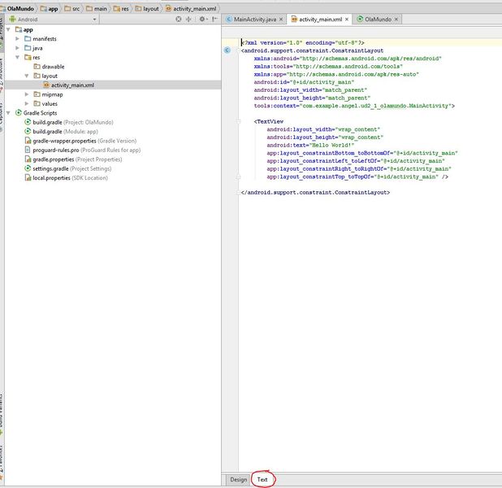The height and width of the screenshot is (488, 502).
Task: Click the collapse all icon in project panel
Action: (189, 20)
